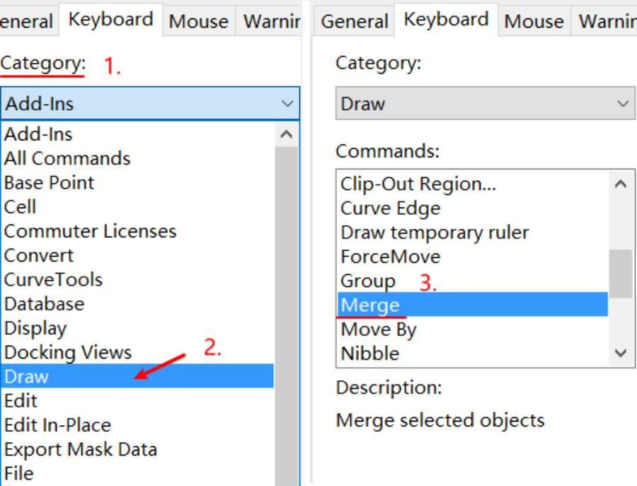Pick Base Point from category list
Screen dimensions: 637x486
49,182
